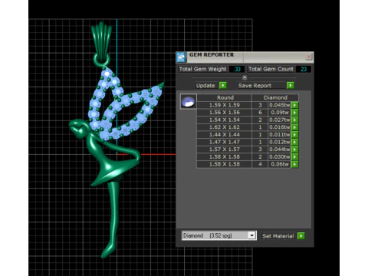
Task: Click the Update green arrow button
Action: [x=223, y=85]
